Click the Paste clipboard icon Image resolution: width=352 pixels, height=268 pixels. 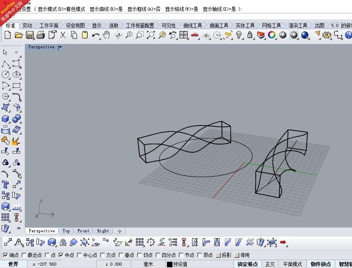pos(85,35)
